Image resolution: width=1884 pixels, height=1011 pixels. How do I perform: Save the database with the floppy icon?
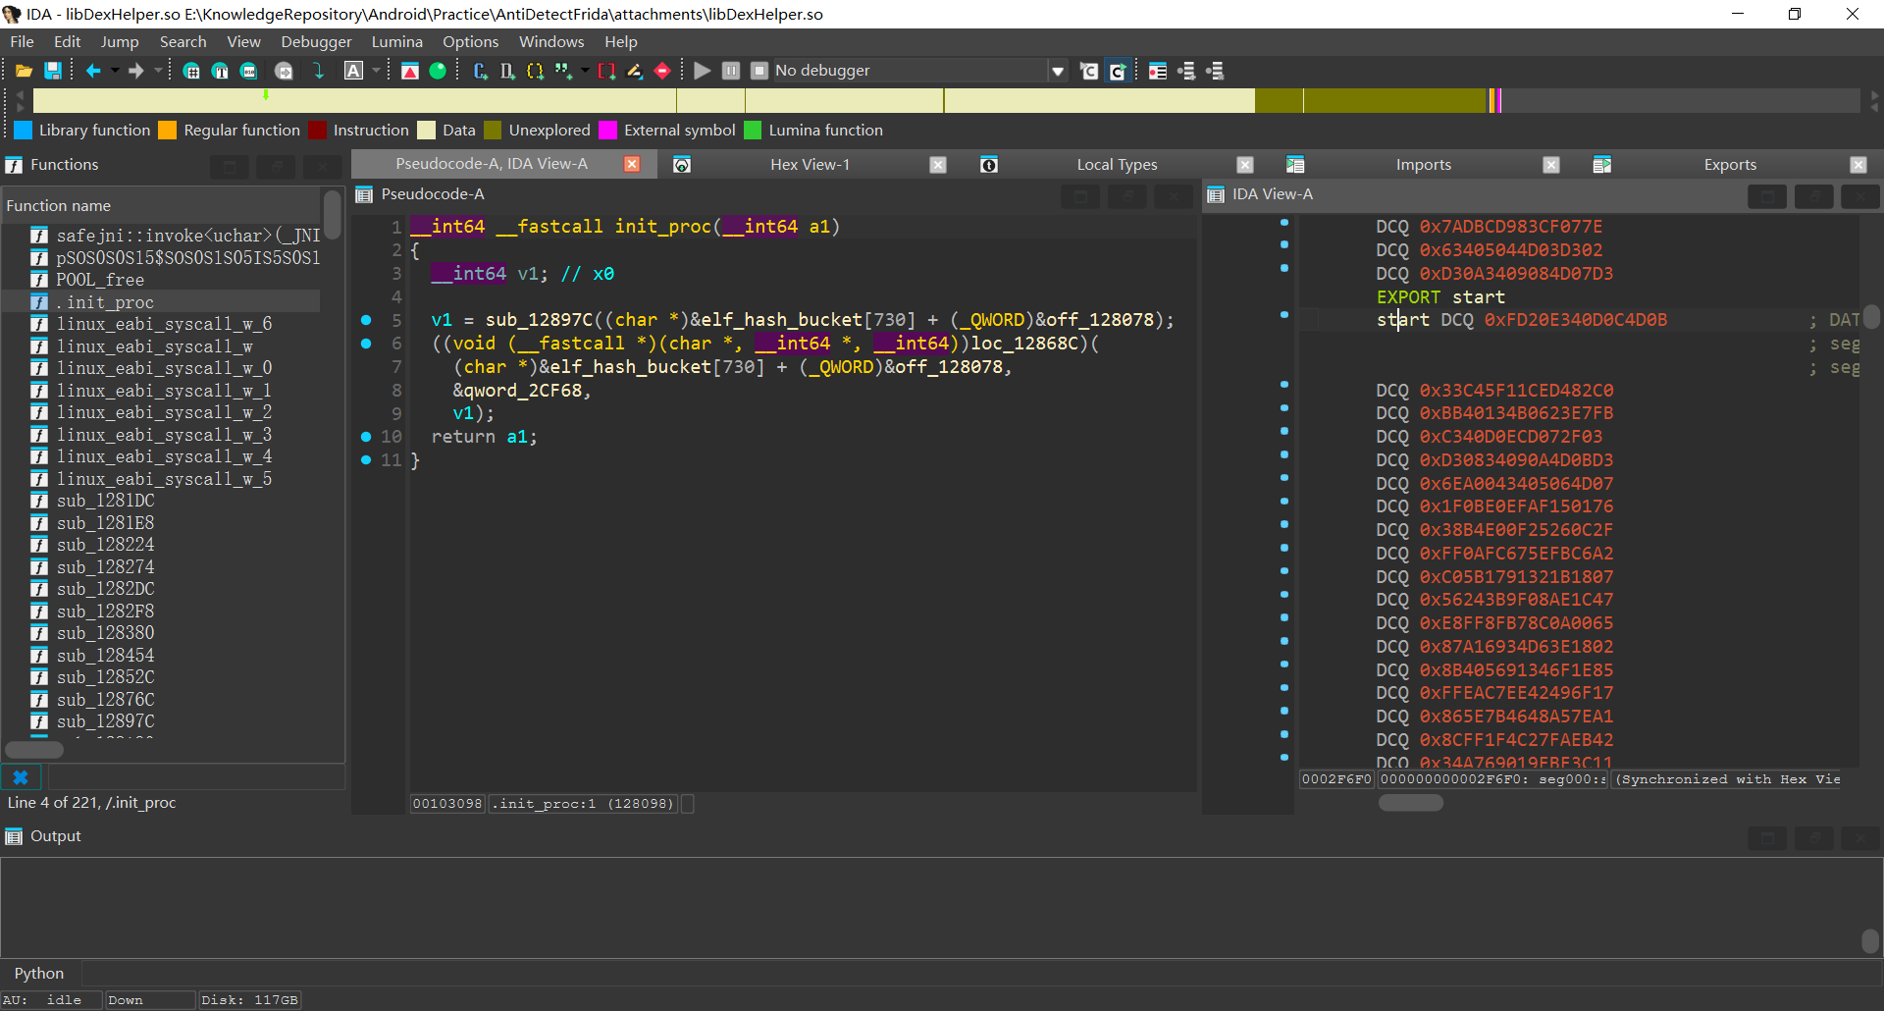[53, 71]
